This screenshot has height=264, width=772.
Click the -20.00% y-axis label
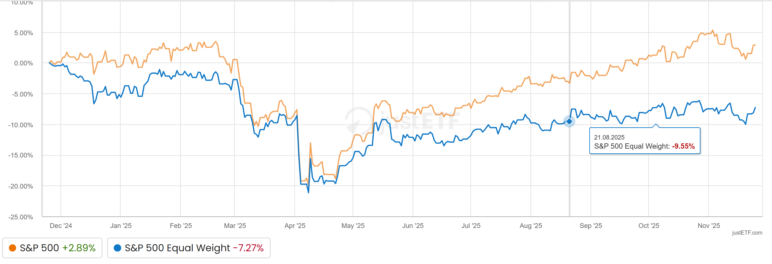[x=21, y=186]
